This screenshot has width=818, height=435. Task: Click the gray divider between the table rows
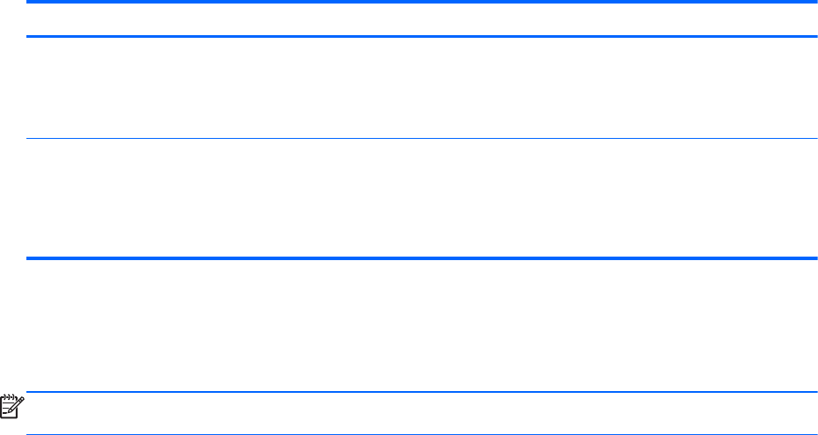click(x=421, y=138)
